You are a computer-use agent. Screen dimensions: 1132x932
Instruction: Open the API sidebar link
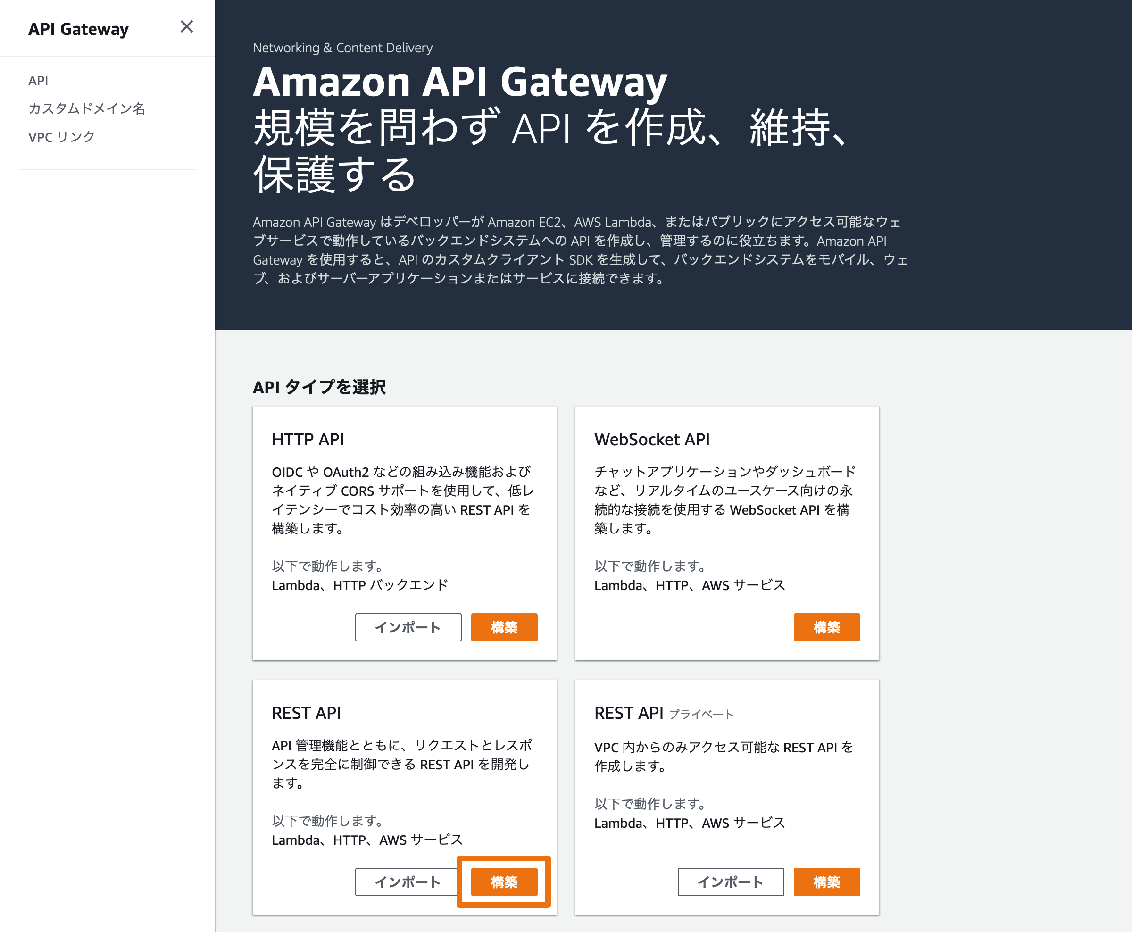38,81
